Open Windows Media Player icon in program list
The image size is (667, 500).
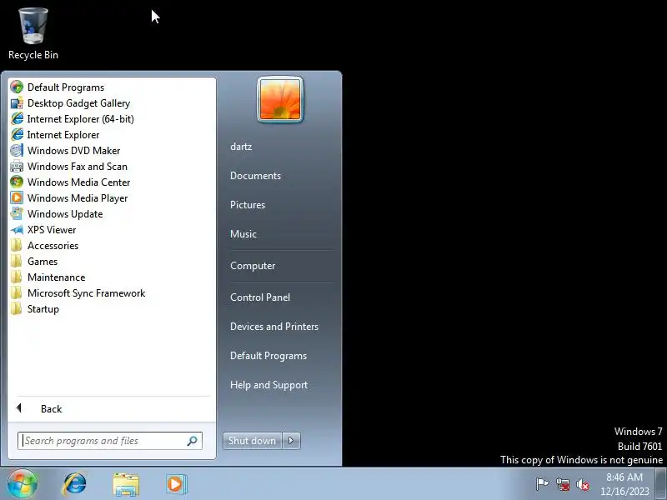[x=17, y=198]
